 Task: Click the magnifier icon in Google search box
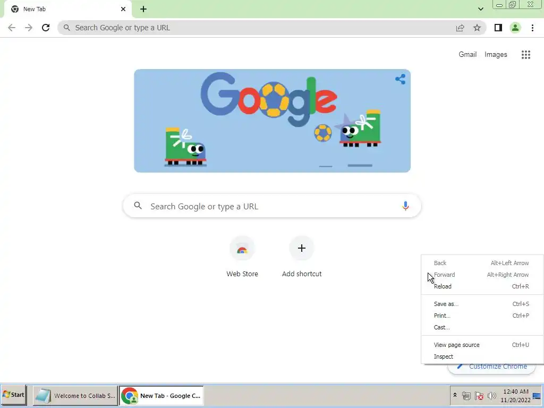coord(138,206)
